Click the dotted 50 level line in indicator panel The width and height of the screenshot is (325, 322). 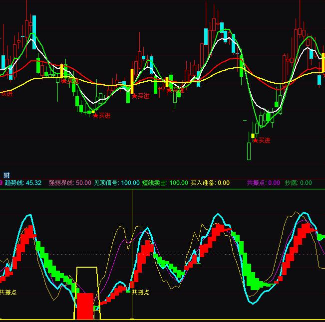(200, 254)
